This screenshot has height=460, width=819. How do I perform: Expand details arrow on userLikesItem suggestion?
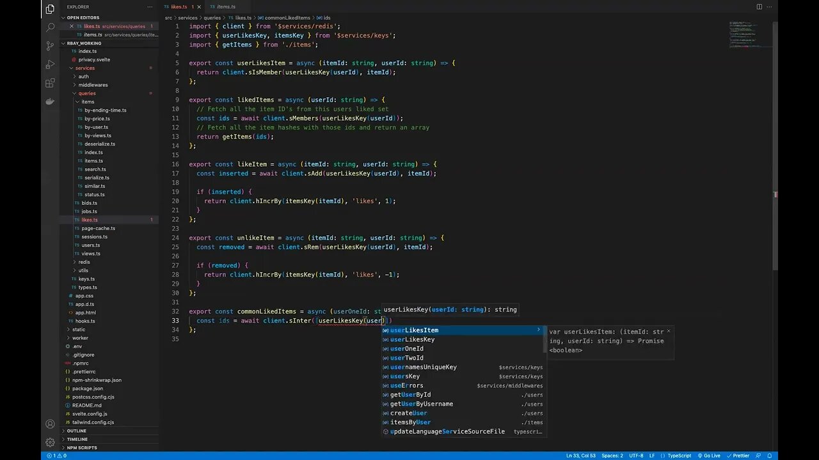pos(538,330)
